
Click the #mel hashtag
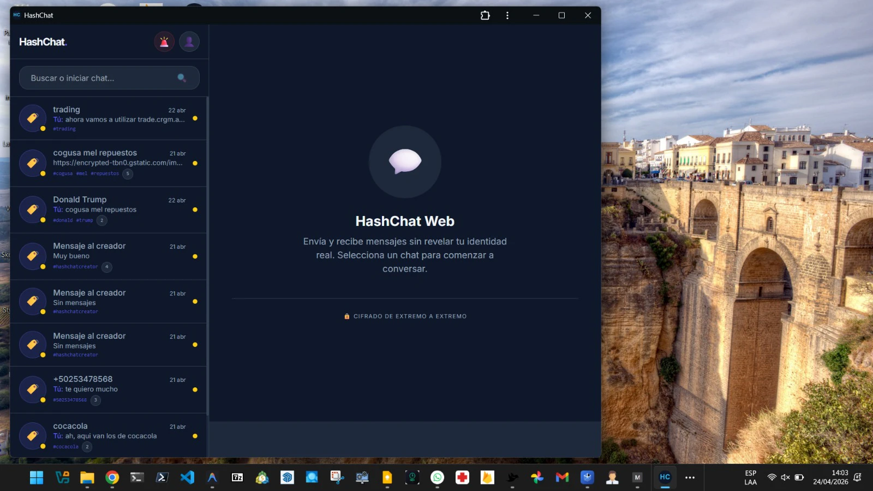82,173
